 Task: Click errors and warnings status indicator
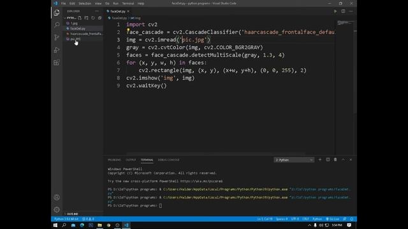point(88,219)
